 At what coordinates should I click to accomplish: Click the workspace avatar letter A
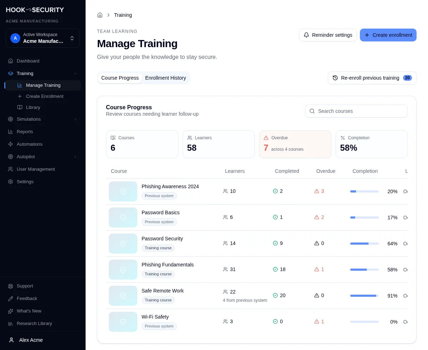[x=15, y=38]
